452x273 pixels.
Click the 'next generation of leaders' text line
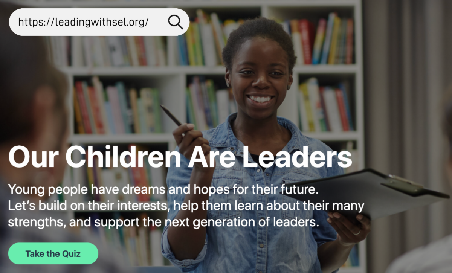coord(163,222)
